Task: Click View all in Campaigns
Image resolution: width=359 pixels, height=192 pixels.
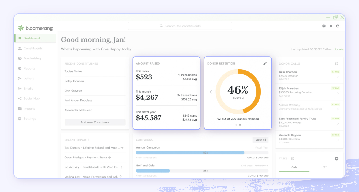Action: point(260,140)
